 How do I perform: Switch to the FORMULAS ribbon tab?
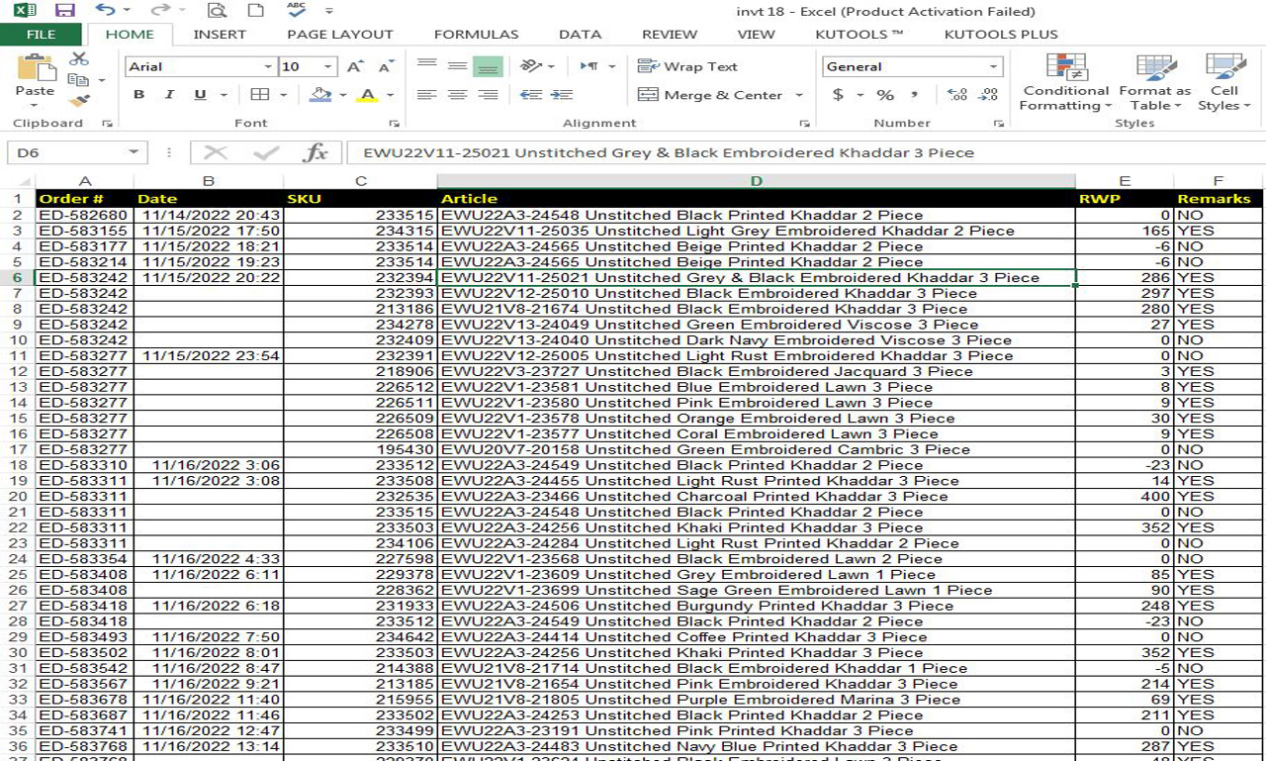[x=476, y=33]
